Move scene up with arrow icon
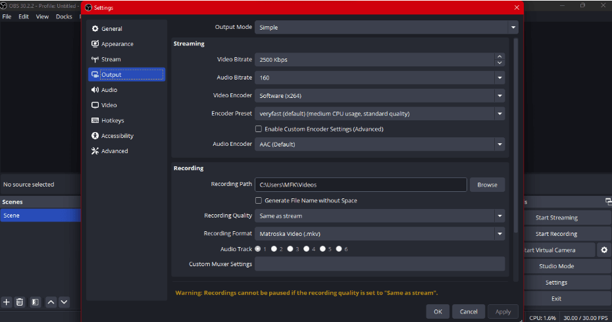This screenshot has width=612, height=322. coord(51,302)
